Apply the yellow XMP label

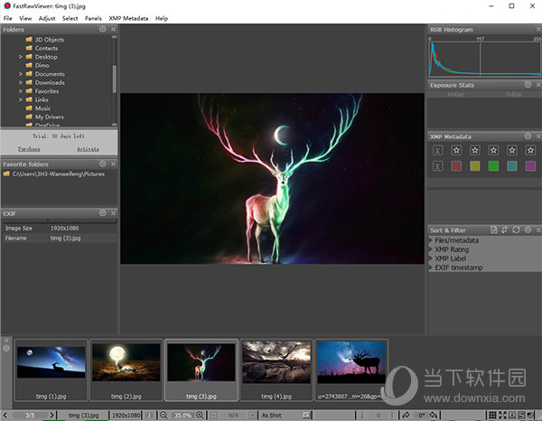[475, 166]
